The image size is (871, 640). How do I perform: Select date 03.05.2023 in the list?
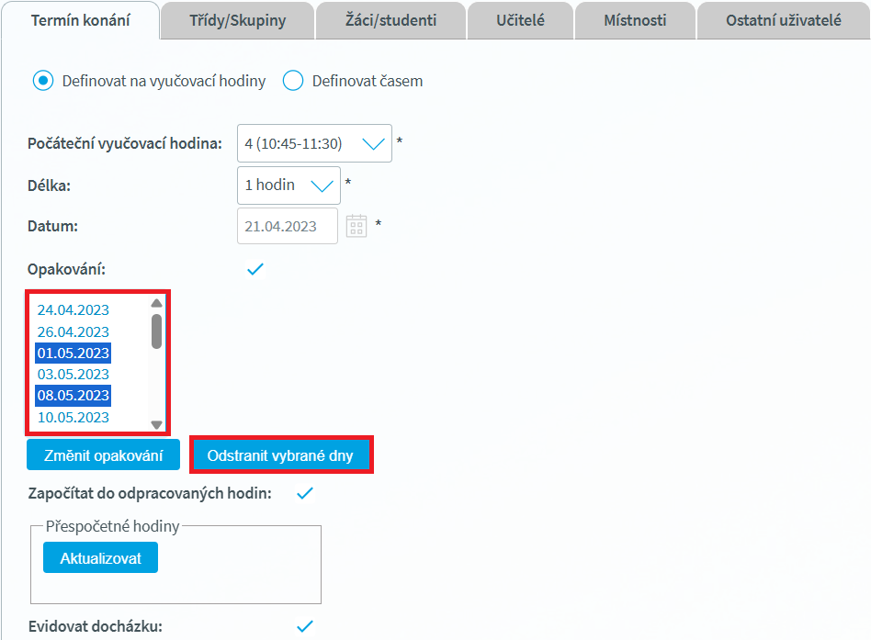(x=73, y=375)
